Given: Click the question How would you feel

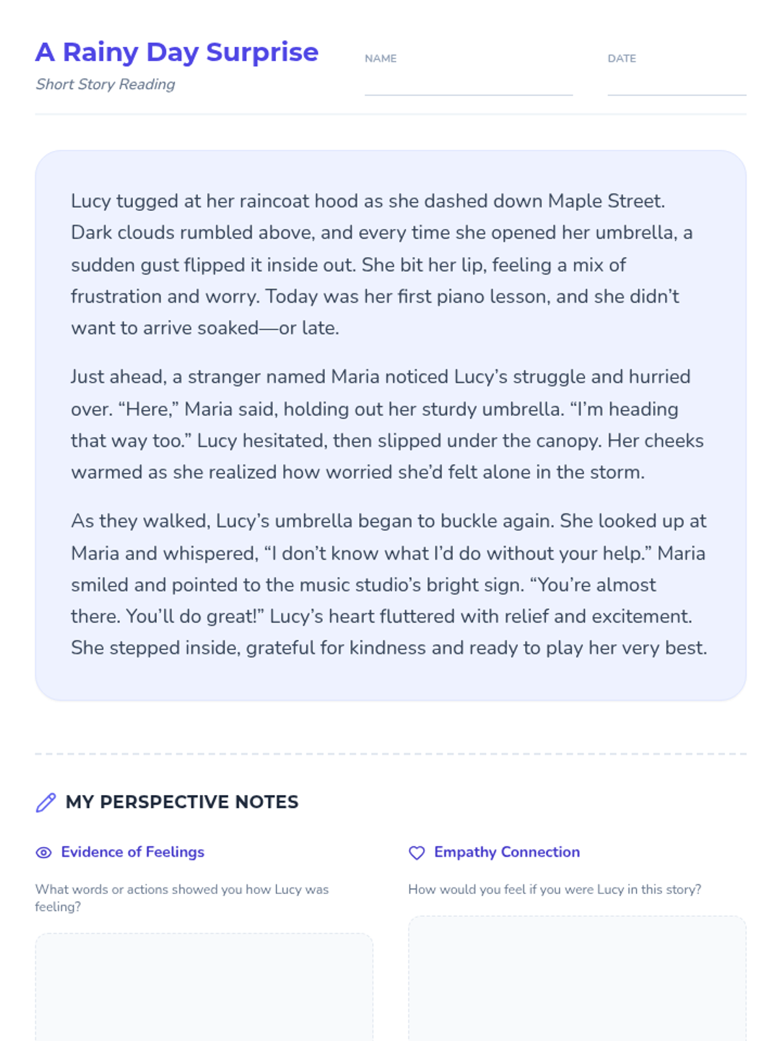Looking at the screenshot, I should click(x=555, y=889).
